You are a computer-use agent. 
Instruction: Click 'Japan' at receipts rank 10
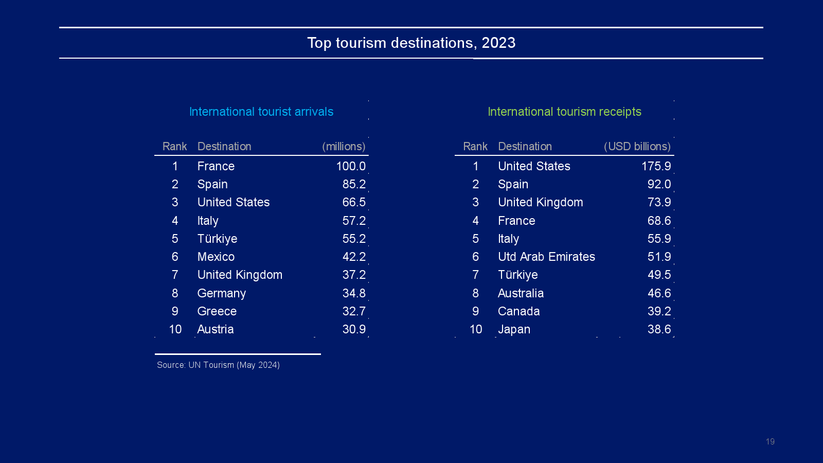514,329
